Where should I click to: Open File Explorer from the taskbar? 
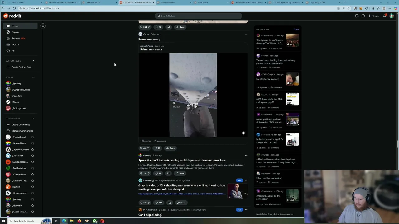click(71, 221)
